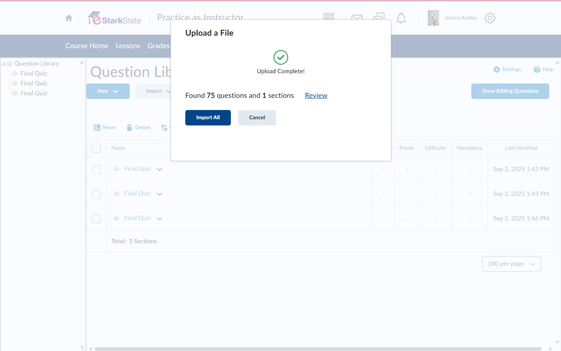Click the Mandatory column header
This screenshot has height=351, width=561.
coord(469,148)
